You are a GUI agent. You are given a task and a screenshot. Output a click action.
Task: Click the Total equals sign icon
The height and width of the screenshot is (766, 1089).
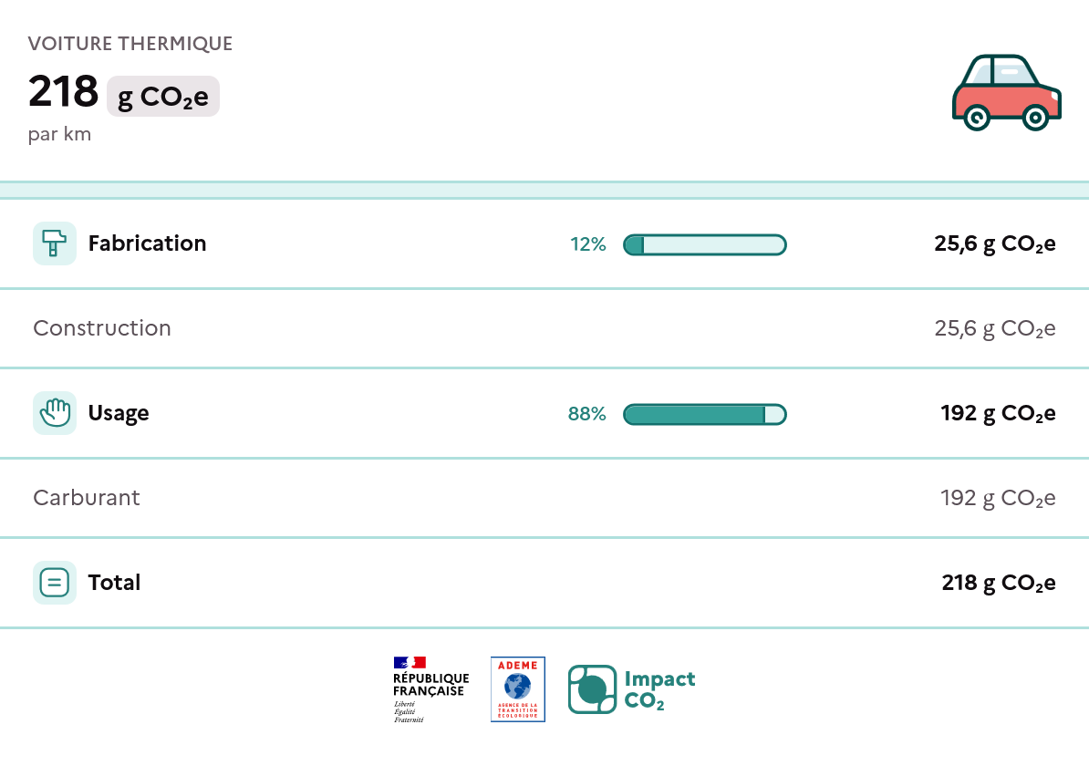click(55, 583)
